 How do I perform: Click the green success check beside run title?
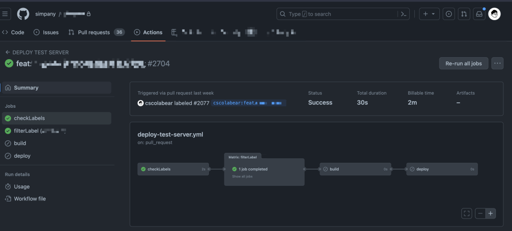9,63
